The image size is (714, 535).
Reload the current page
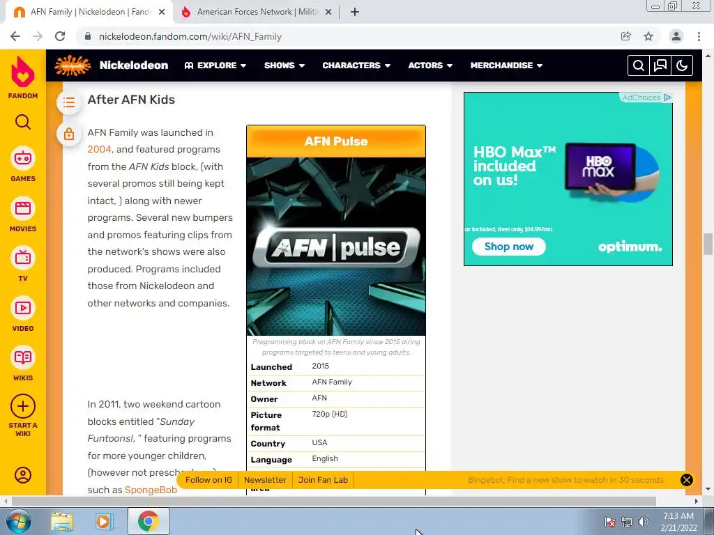(x=60, y=36)
